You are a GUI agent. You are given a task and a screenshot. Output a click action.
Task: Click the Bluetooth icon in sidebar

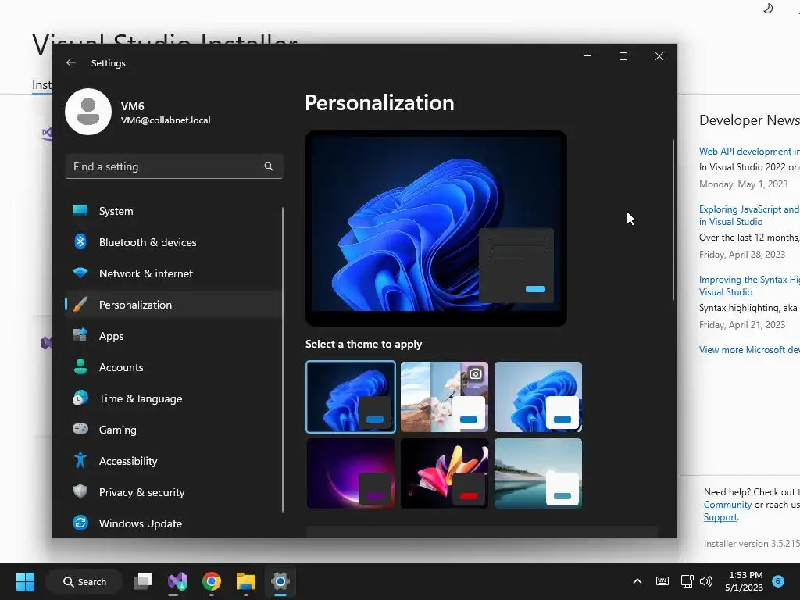(x=80, y=241)
